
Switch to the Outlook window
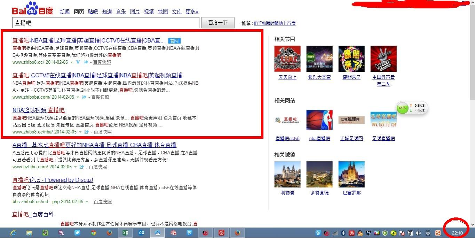click(141, 233)
